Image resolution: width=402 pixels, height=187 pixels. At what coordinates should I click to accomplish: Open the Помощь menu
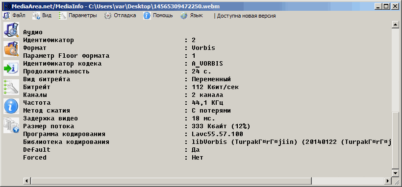pos(158,16)
